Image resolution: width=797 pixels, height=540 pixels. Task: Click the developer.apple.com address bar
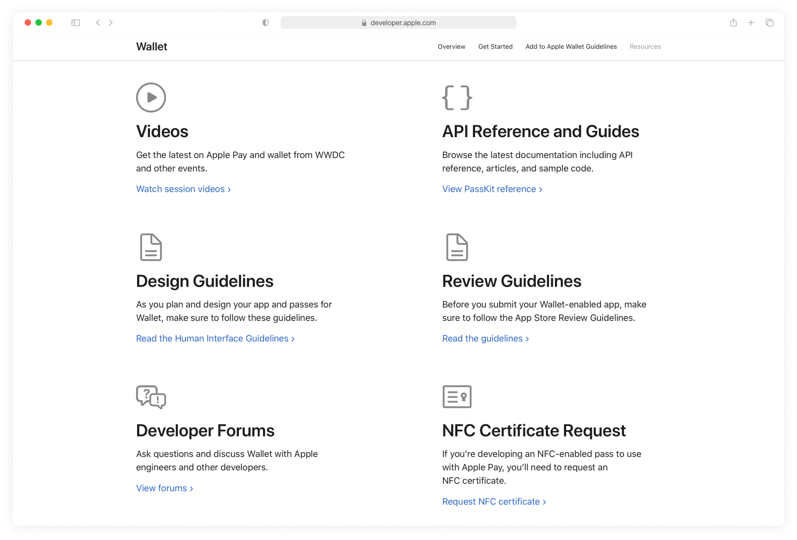pyautogui.click(x=398, y=22)
